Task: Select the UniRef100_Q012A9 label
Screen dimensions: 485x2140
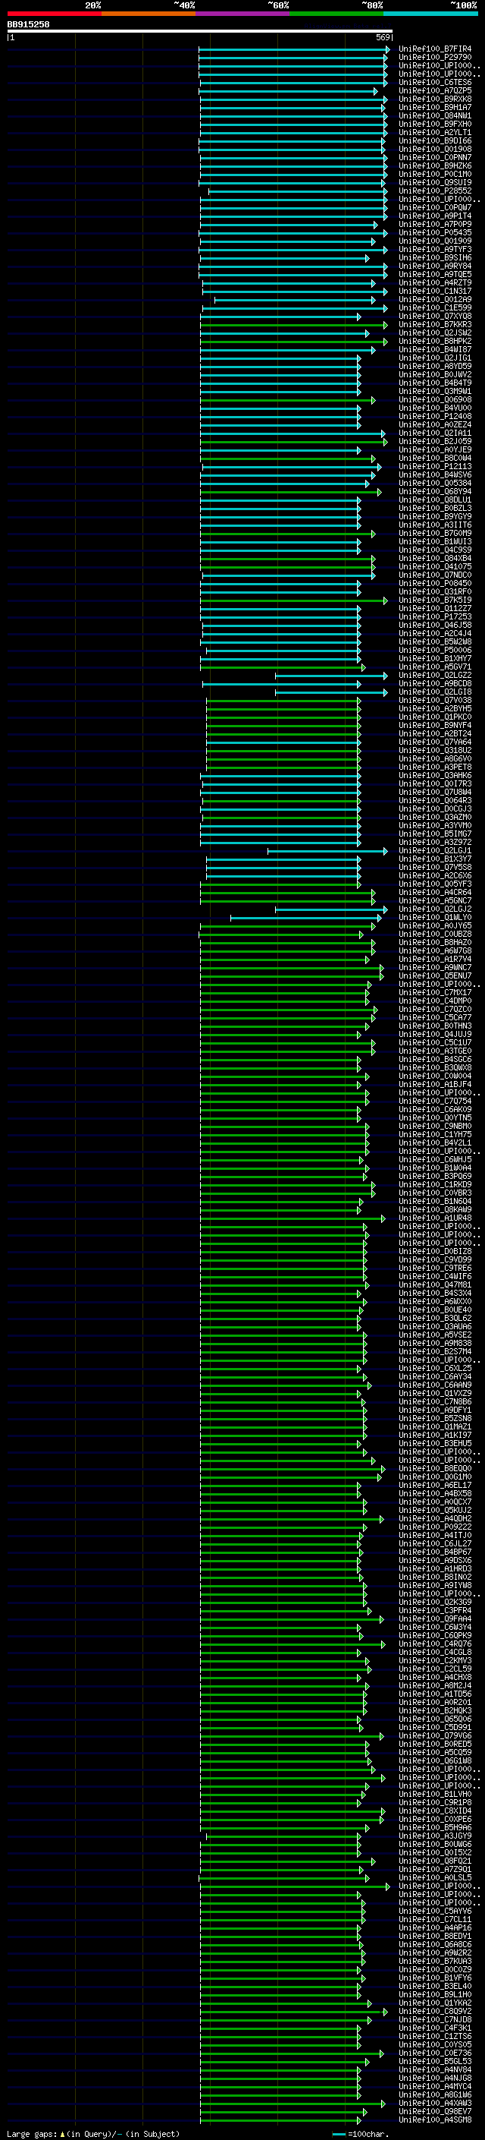Action: click(x=434, y=300)
